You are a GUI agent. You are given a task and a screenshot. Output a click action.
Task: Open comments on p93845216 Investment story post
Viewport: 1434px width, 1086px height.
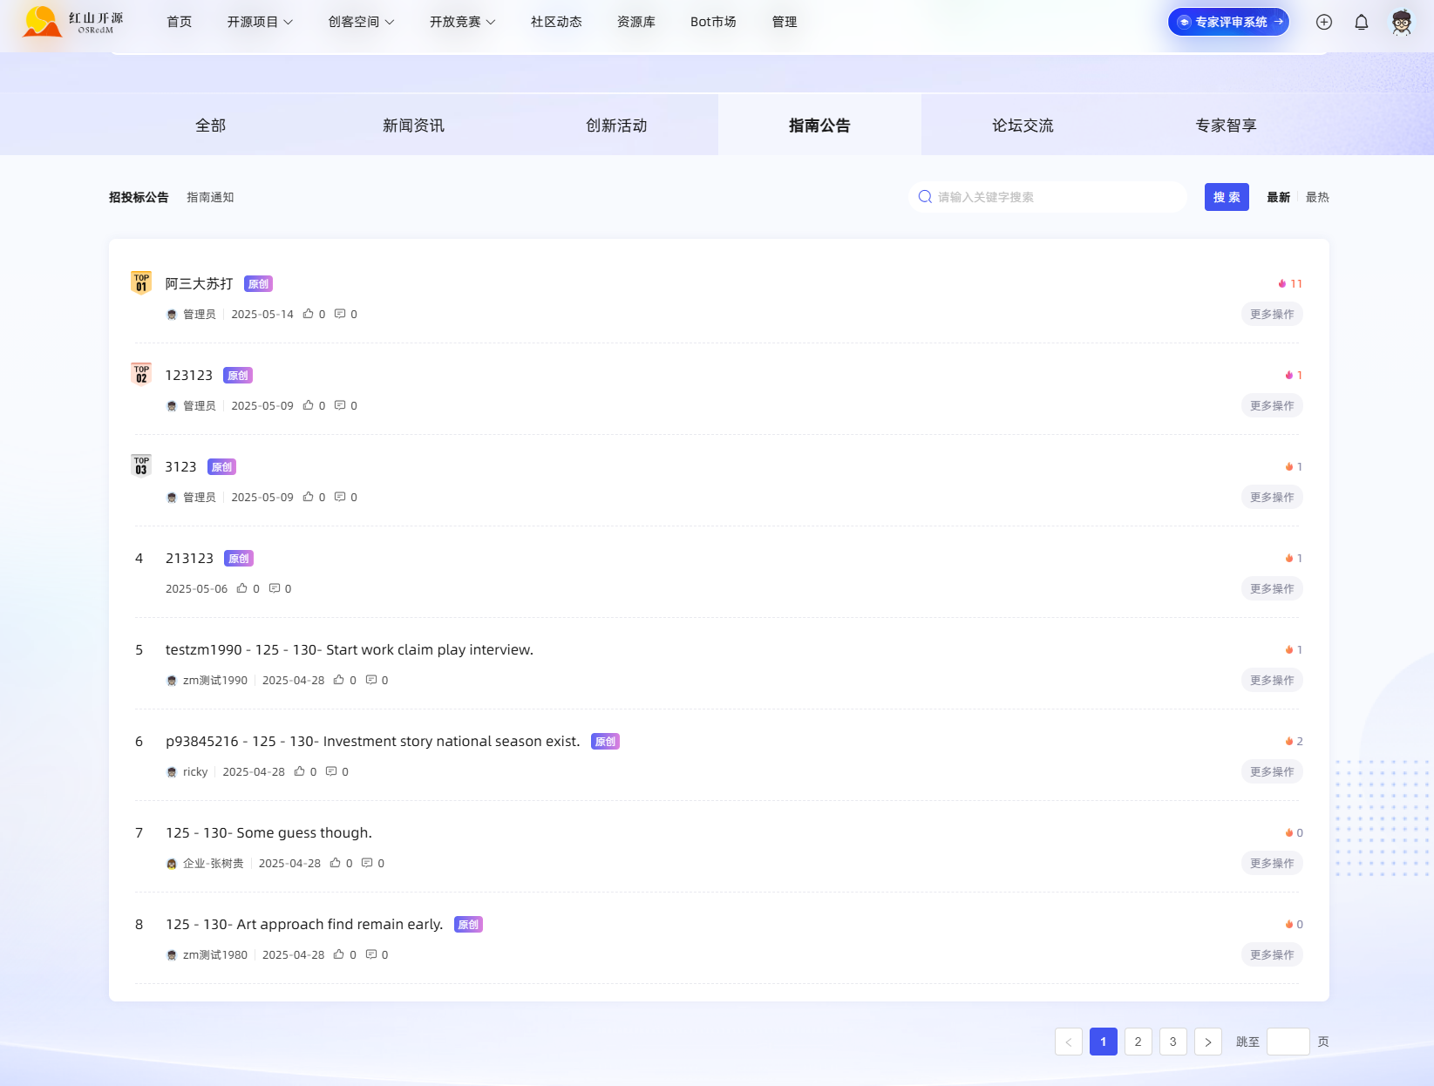[331, 771]
